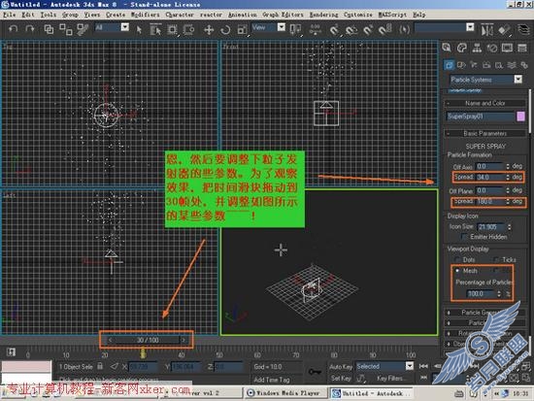This screenshot has height=401, width=534.
Task: Open the Graph Editors menu
Action: [283, 15]
